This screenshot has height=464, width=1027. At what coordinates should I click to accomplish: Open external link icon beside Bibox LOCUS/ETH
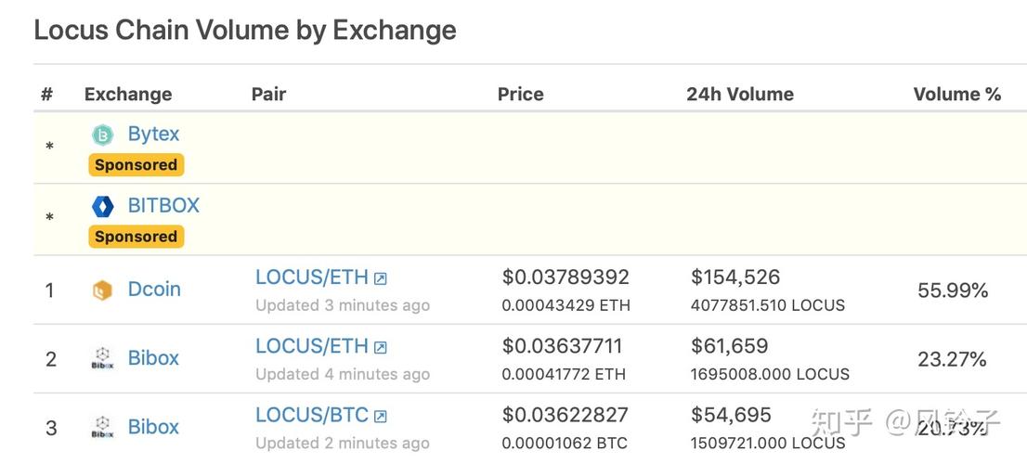[x=380, y=347]
